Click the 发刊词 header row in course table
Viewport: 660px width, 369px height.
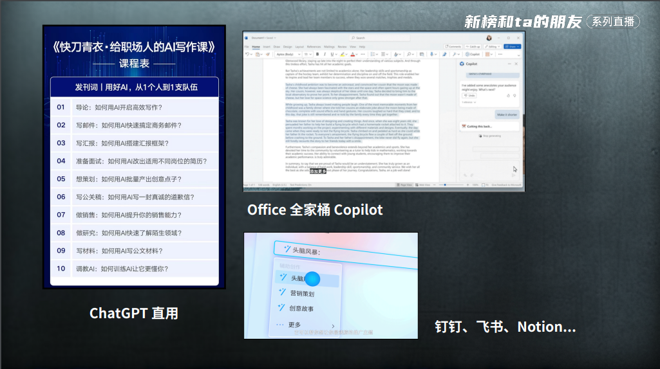click(x=135, y=87)
